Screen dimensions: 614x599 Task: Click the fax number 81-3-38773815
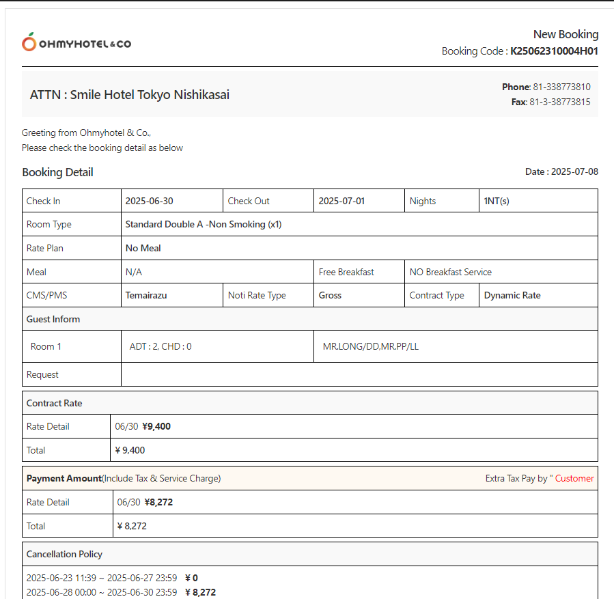pyautogui.click(x=559, y=102)
